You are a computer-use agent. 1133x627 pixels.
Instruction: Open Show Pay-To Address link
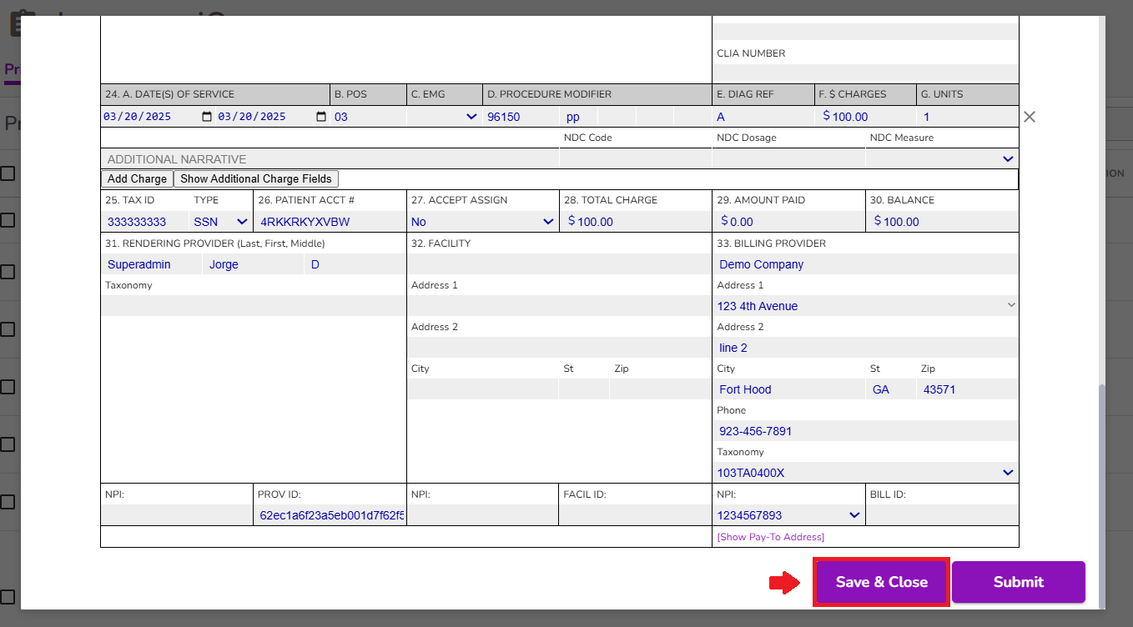click(770, 537)
